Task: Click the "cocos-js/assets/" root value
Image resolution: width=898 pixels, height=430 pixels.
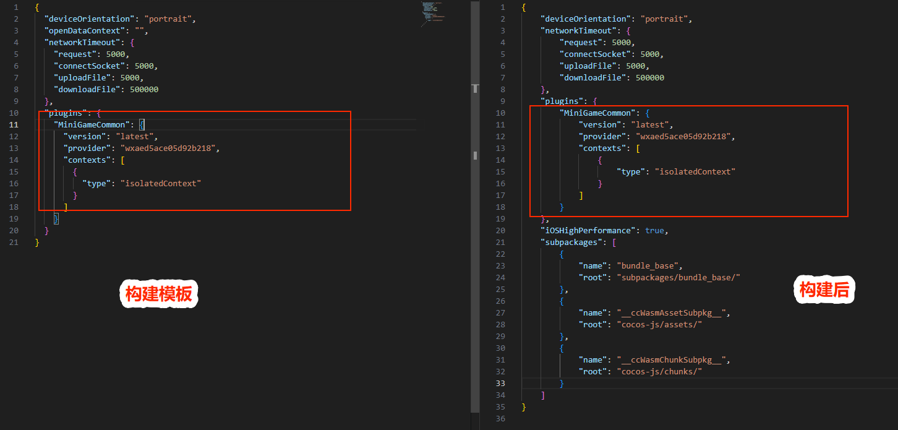Action: click(659, 324)
